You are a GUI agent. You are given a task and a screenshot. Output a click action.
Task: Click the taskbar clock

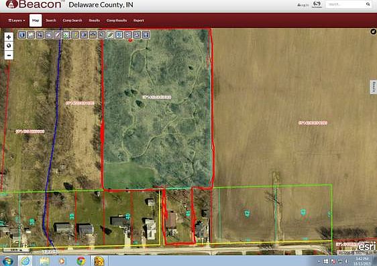click(362, 261)
